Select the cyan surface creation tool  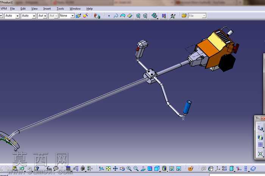click(123, 16)
